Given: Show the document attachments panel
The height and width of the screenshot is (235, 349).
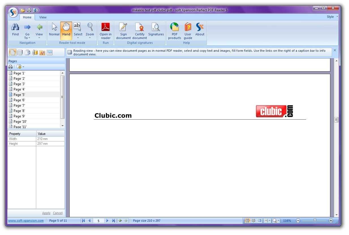Looking at the screenshot, I should [35, 52].
